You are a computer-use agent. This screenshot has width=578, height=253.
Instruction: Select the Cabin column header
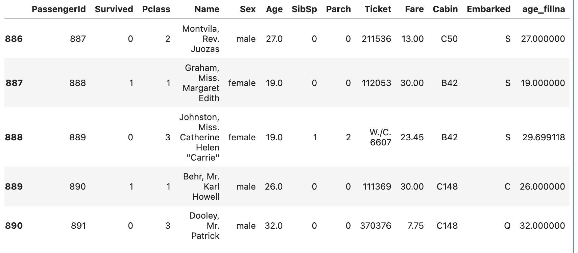click(x=445, y=9)
